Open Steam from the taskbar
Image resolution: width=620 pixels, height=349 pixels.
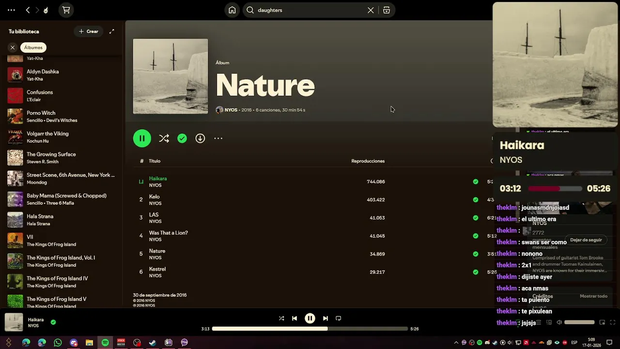click(153, 343)
